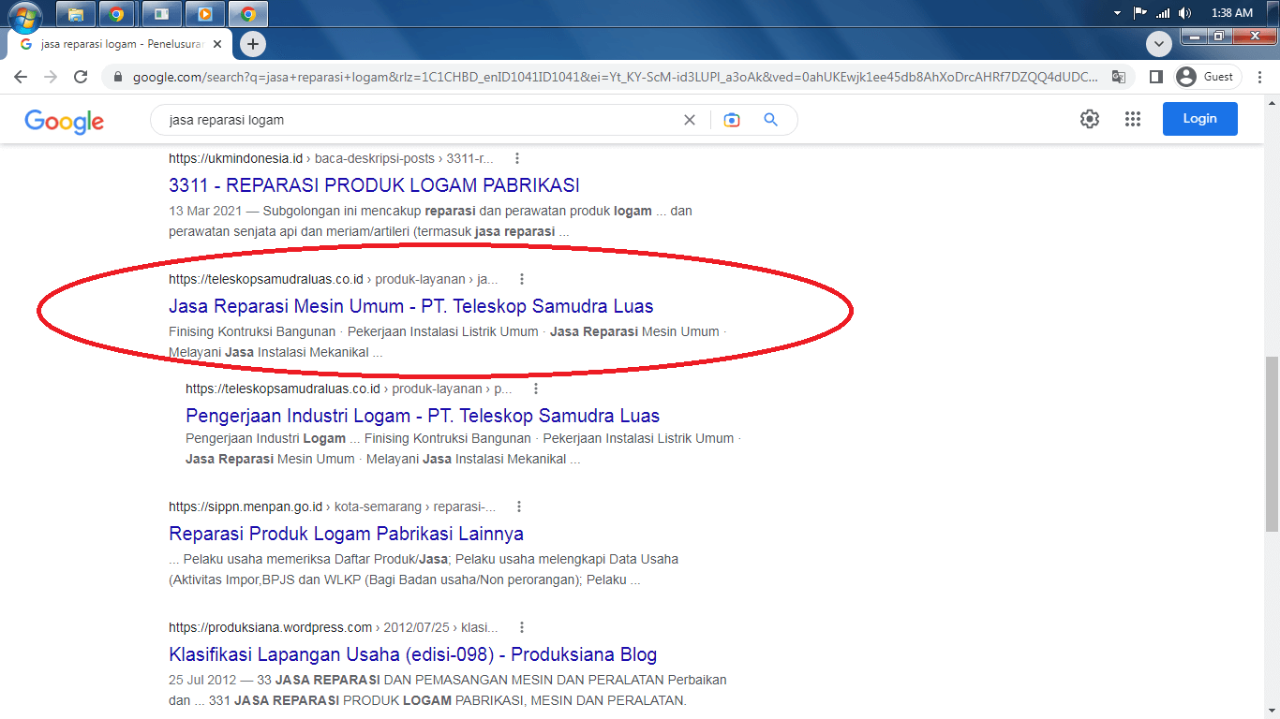
Task: Open options for ukmindonesia.id result
Action: pyautogui.click(x=517, y=158)
